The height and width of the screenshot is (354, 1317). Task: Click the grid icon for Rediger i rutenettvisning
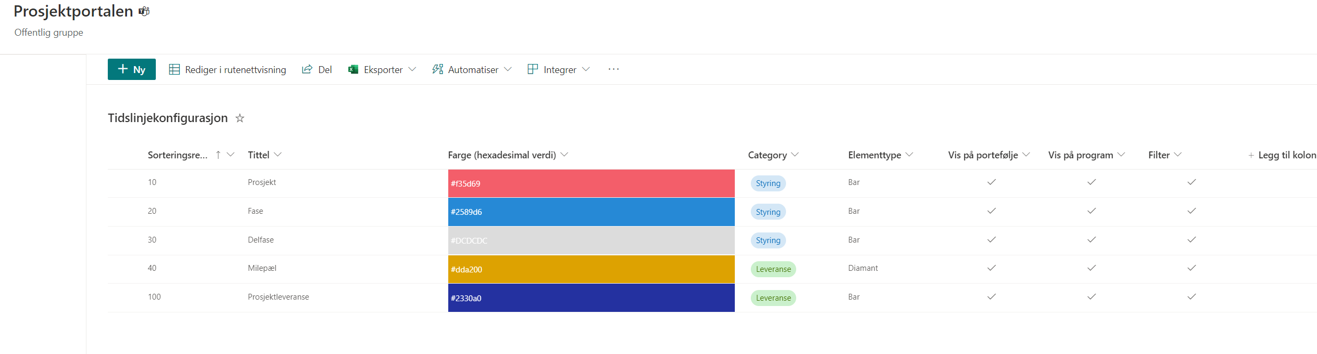pyautogui.click(x=174, y=69)
